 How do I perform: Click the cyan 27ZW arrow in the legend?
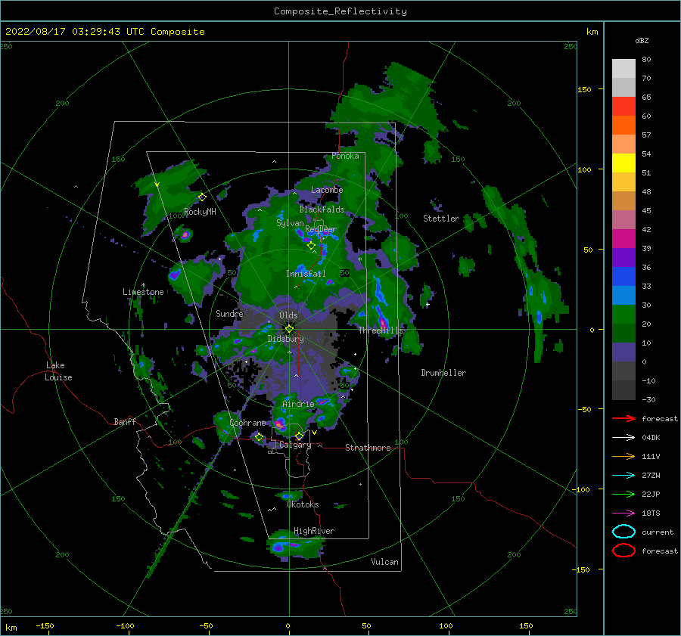click(623, 476)
